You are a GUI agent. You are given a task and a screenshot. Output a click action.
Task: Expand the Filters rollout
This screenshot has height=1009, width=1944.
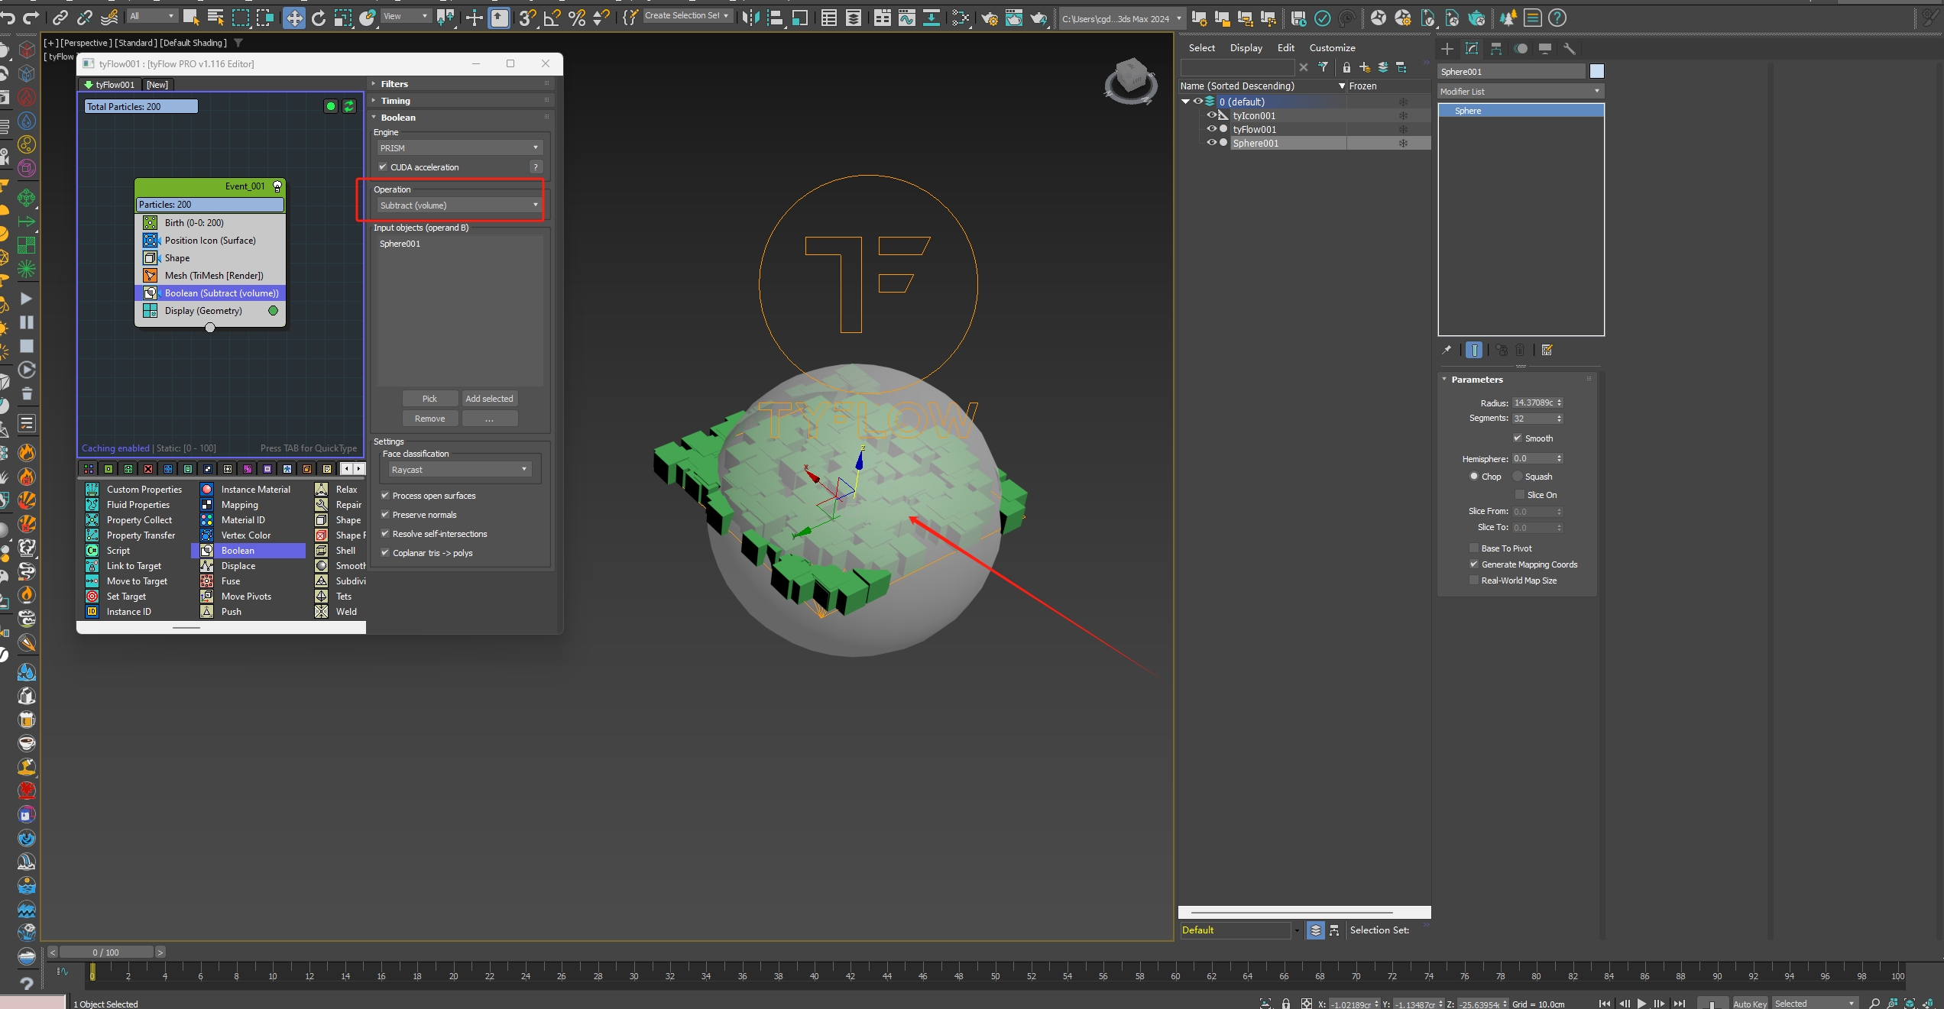pyautogui.click(x=461, y=83)
